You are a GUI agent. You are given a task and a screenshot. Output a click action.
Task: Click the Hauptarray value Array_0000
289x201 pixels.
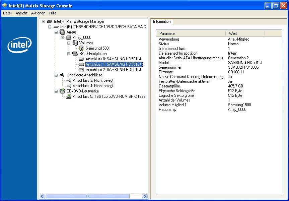pos(237,110)
